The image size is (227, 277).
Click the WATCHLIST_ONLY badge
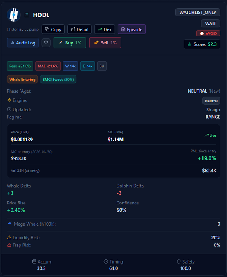[x=198, y=12]
